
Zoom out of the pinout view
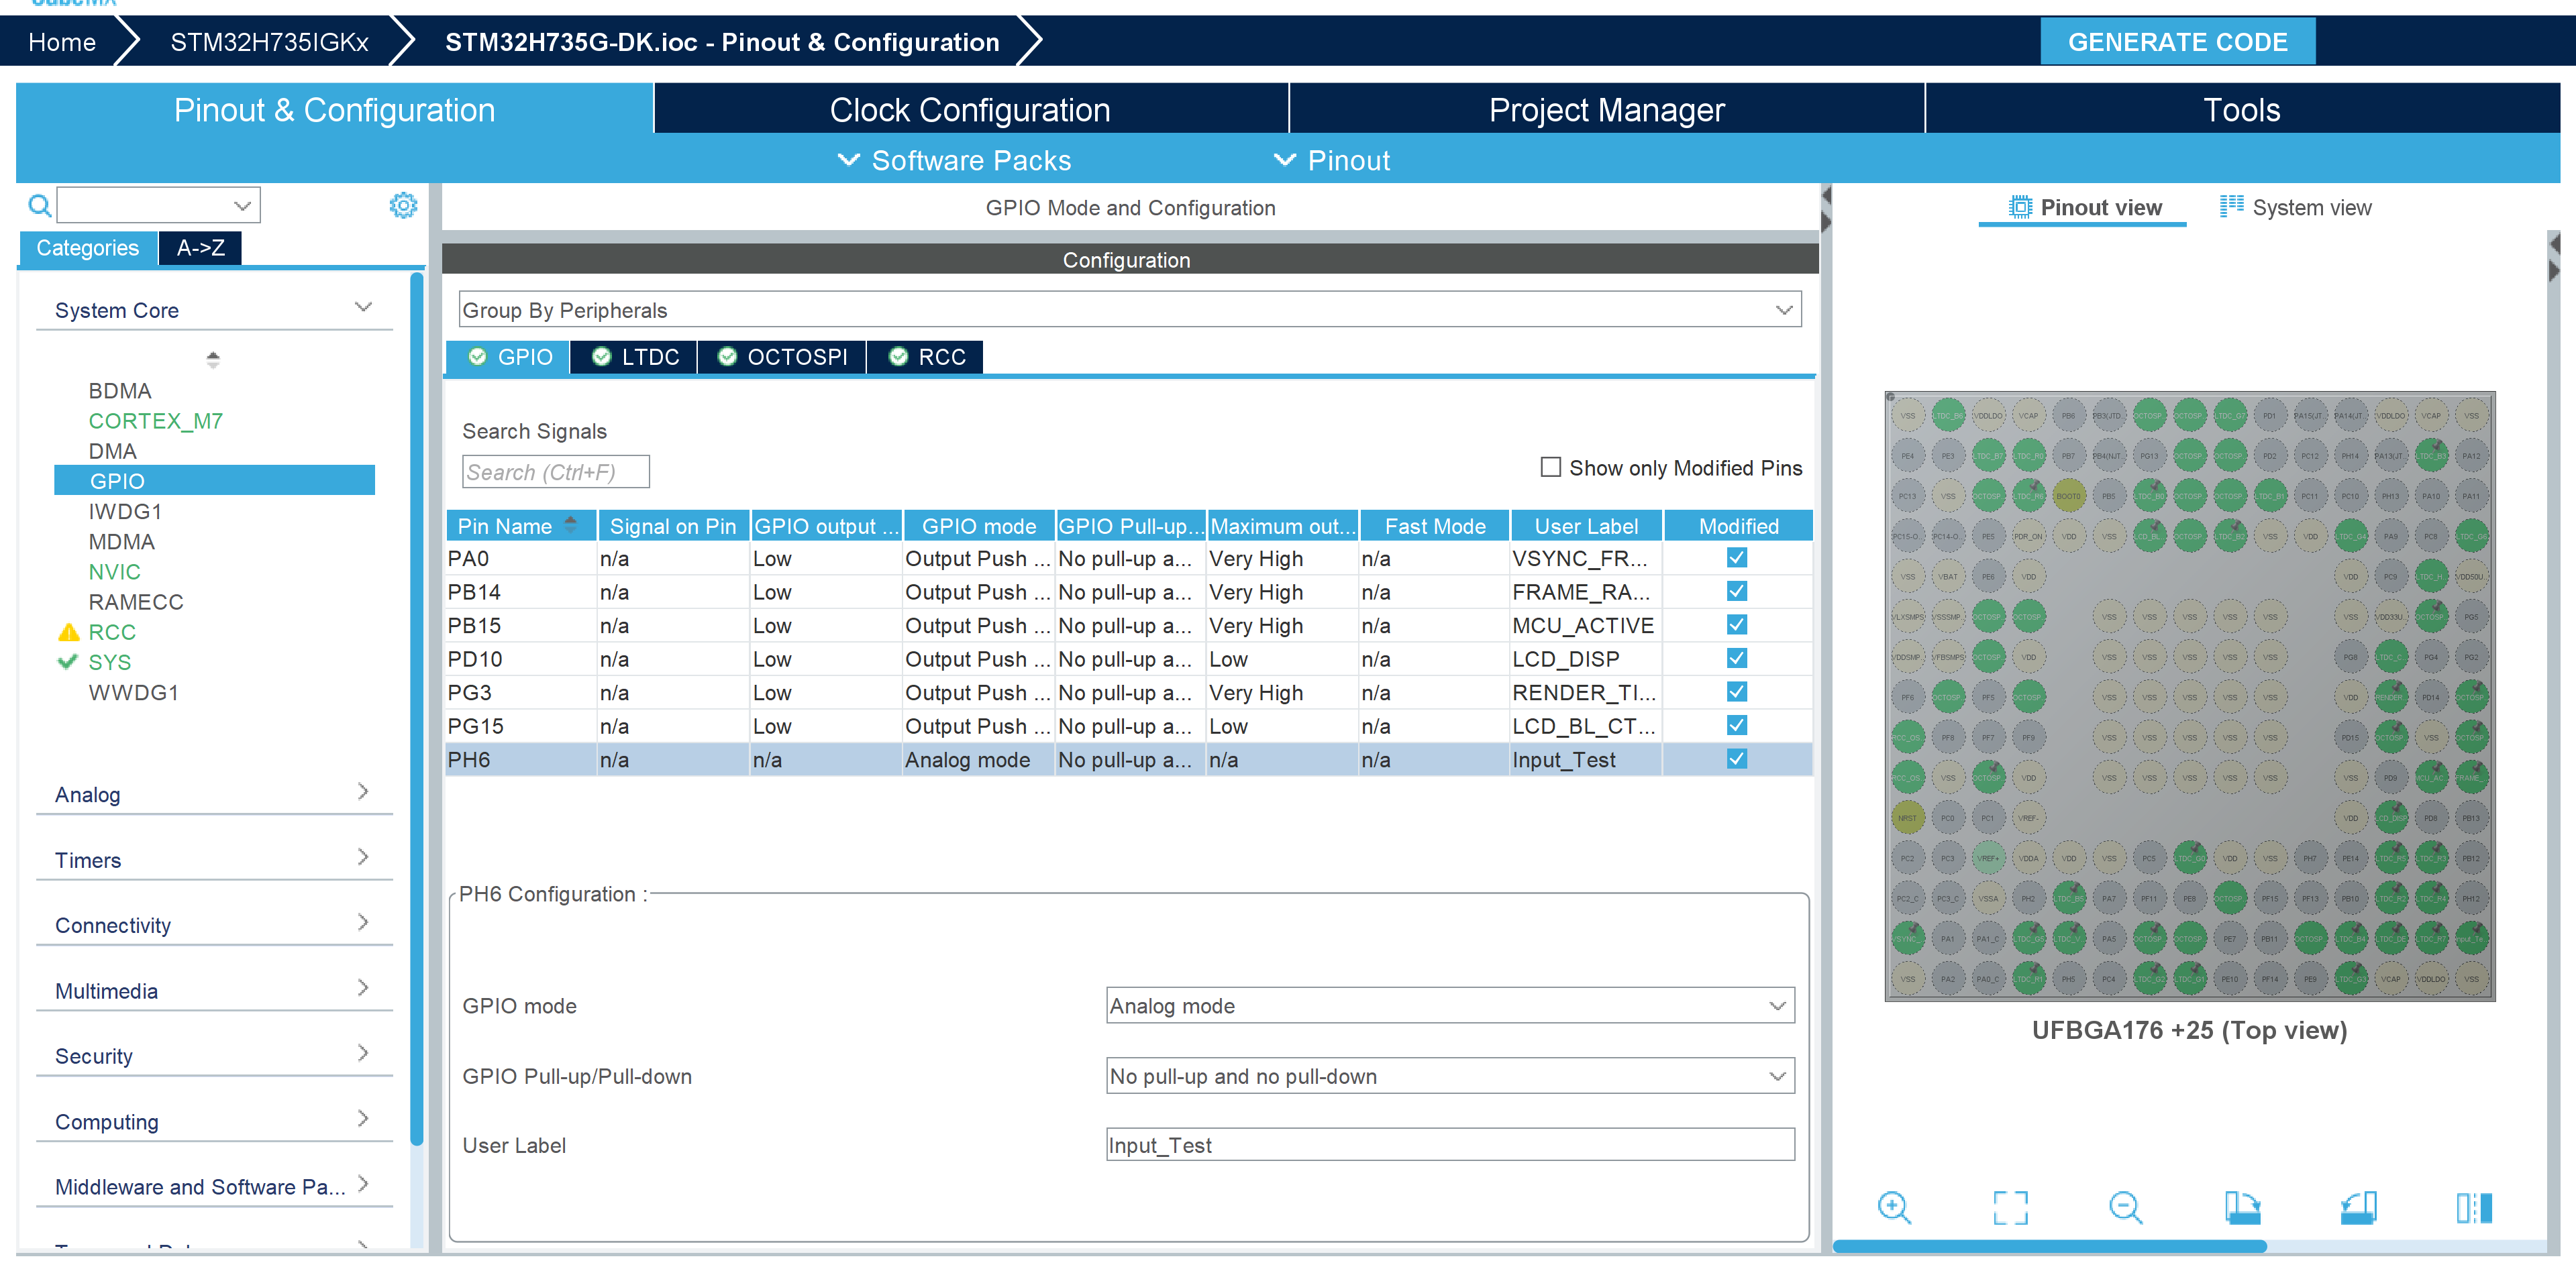click(x=2125, y=1207)
